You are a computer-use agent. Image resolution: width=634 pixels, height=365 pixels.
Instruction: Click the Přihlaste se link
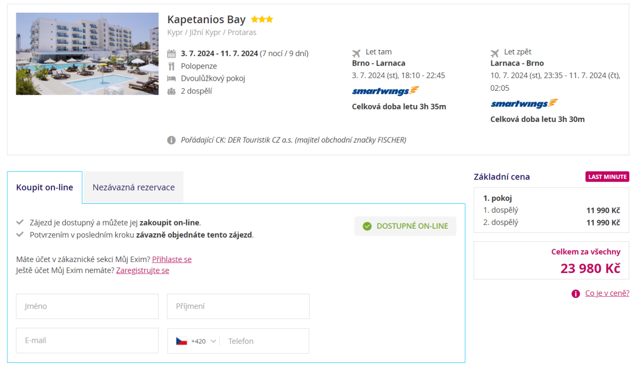pyautogui.click(x=172, y=259)
